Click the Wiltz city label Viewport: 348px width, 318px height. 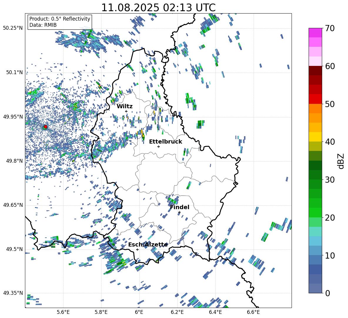125,106
